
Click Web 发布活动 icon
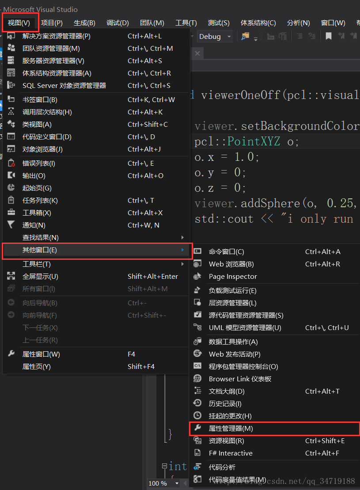pyautogui.click(x=197, y=353)
